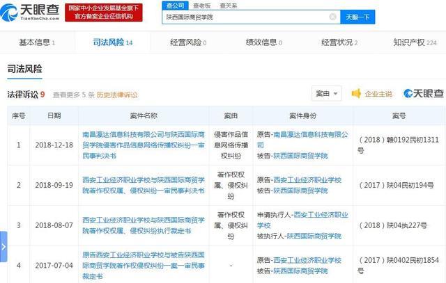446x283 pixels.
Task: Open the TianYanCha logo home link
Action: (30, 13)
